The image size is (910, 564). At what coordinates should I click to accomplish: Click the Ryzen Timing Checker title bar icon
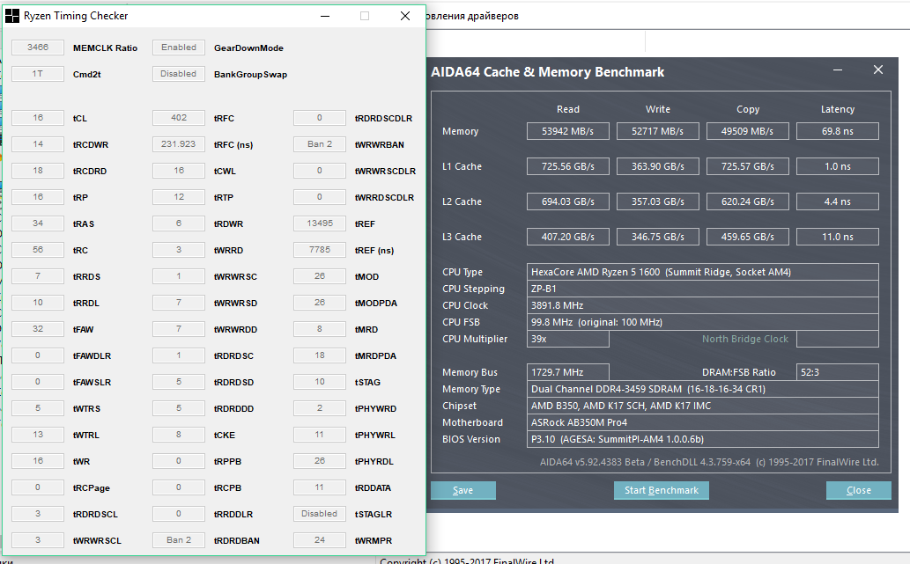click(x=12, y=16)
